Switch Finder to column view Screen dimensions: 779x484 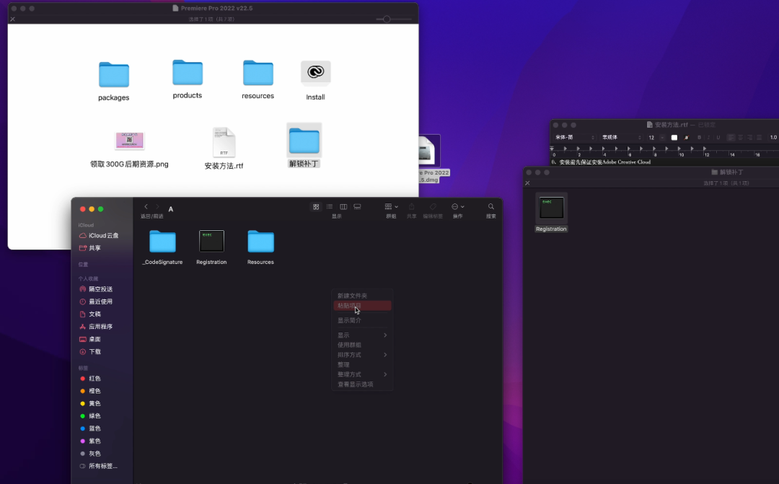pyautogui.click(x=343, y=207)
